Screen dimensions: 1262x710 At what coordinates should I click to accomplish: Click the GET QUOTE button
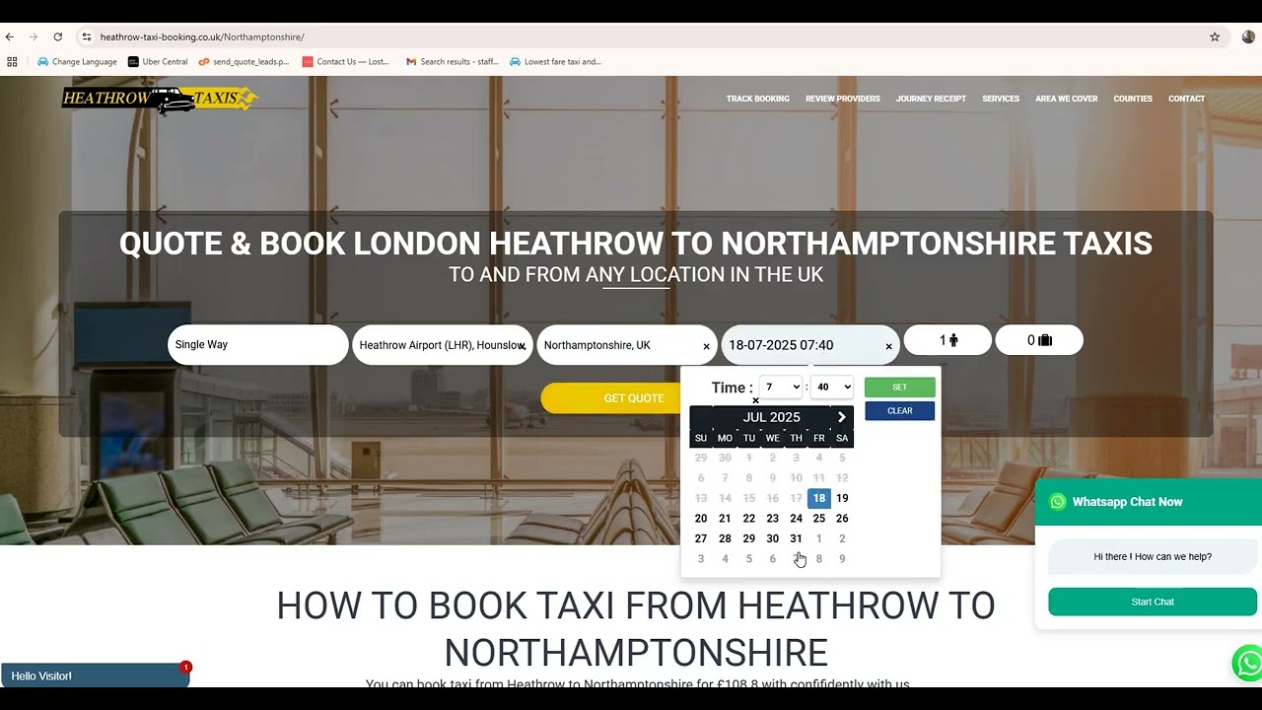click(634, 398)
